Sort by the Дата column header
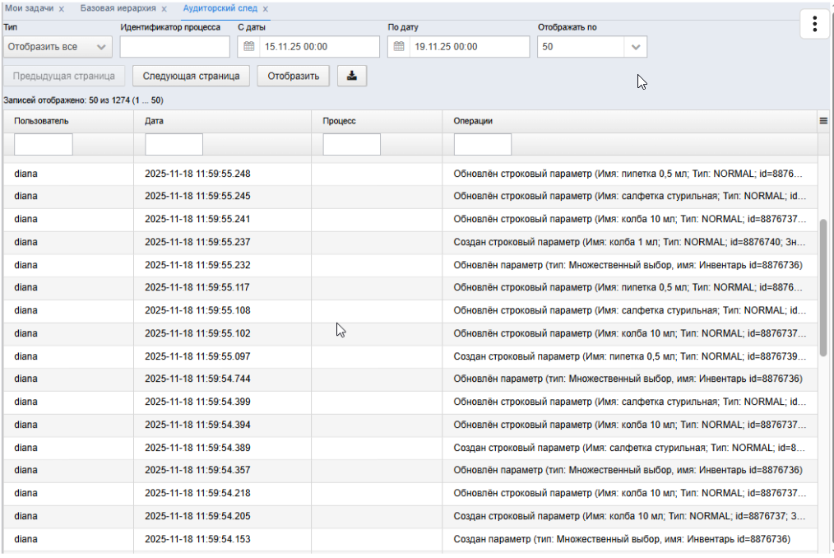The width and height of the screenshot is (834, 558). 154,121
